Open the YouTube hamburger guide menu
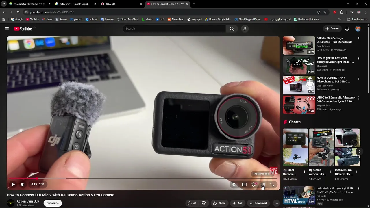370x208 pixels. point(7,29)
